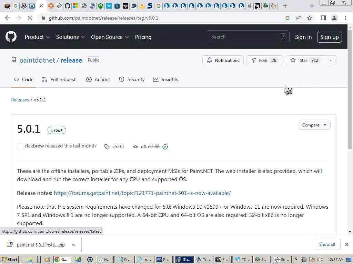Open the paintdotnet owner link
Viewport: 353px width, 264px height.
click(37, 60)
